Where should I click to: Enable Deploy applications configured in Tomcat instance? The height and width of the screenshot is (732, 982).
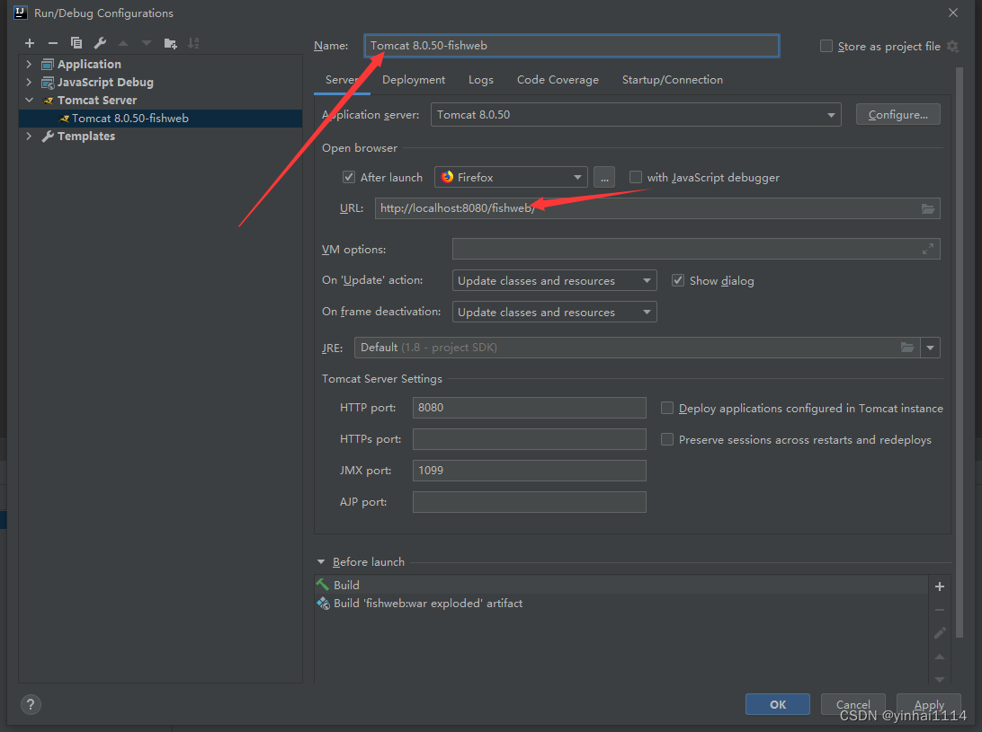[667, 408]
